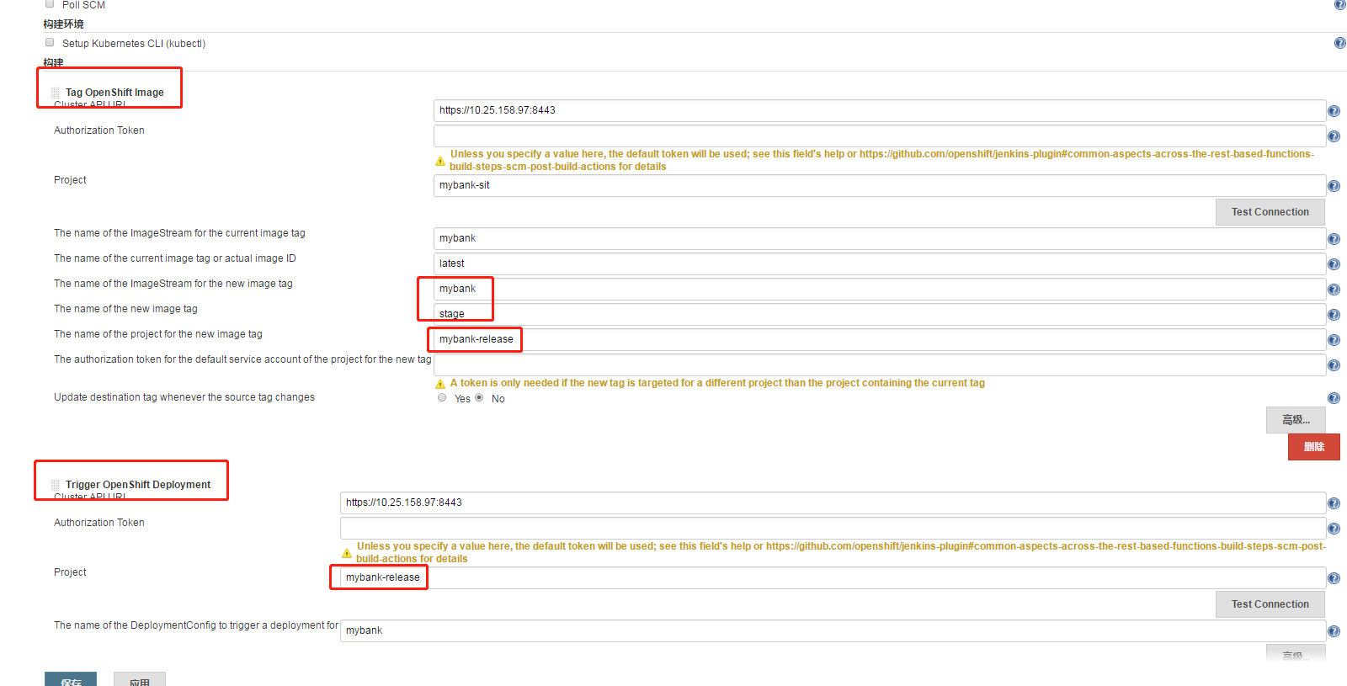The image size is (1347, 686).
Task: Show help for the mybank-release new tag project field
Action: (x=1334, y=340)
